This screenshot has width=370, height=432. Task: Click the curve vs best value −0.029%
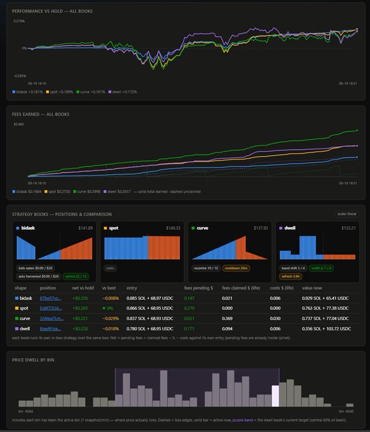(x=111, y=318)
